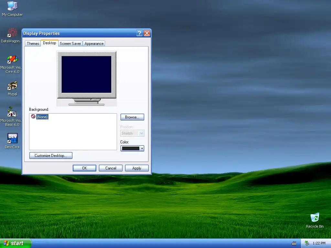Click the Cancel button
The height and width of the screenshot is (248, 331).
pos(111,168)
